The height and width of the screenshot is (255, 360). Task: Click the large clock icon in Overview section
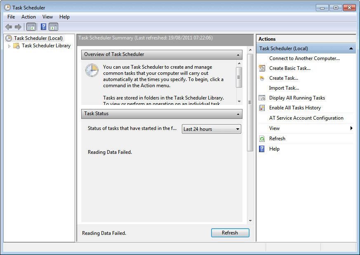click(x=92, y=70)
